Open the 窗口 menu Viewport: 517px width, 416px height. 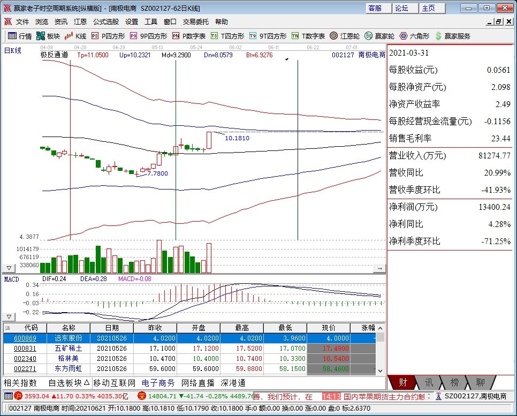[170, 22]
